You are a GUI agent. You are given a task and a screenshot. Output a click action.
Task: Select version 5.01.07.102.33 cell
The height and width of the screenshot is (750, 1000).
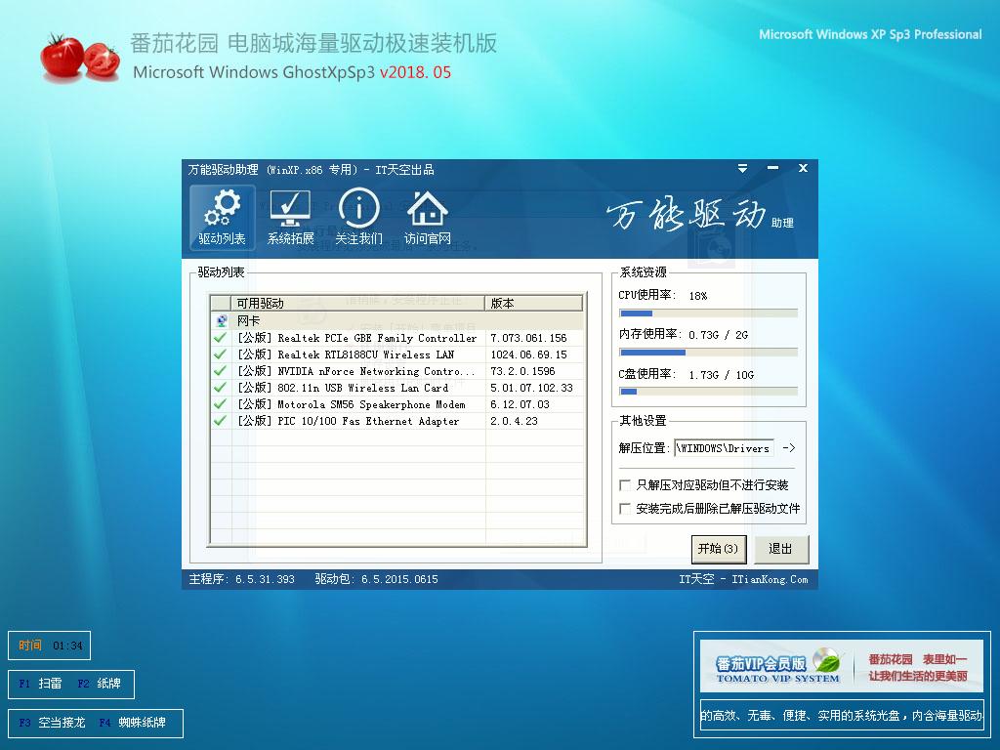pos(534,387)
